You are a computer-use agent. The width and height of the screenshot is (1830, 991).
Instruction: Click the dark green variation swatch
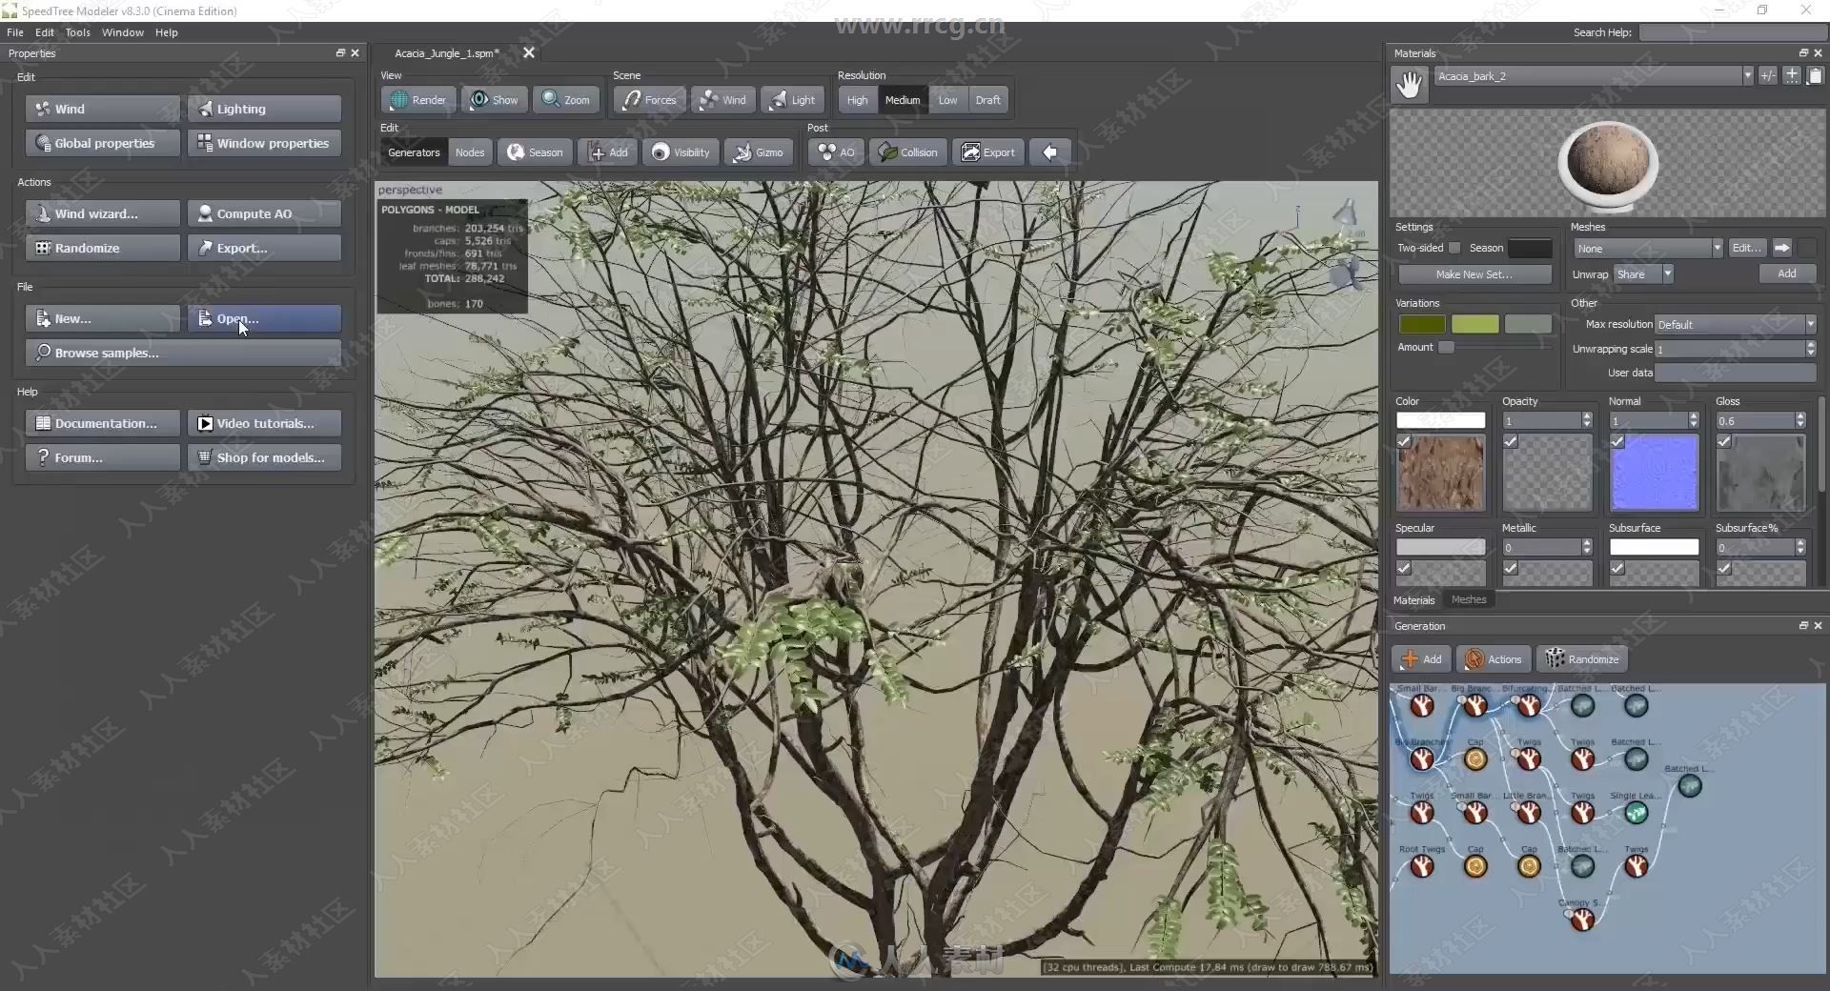point(1422,324)
